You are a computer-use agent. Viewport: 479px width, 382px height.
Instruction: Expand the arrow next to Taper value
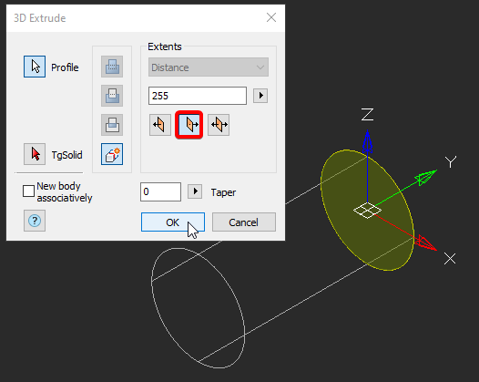click(195, 191)
